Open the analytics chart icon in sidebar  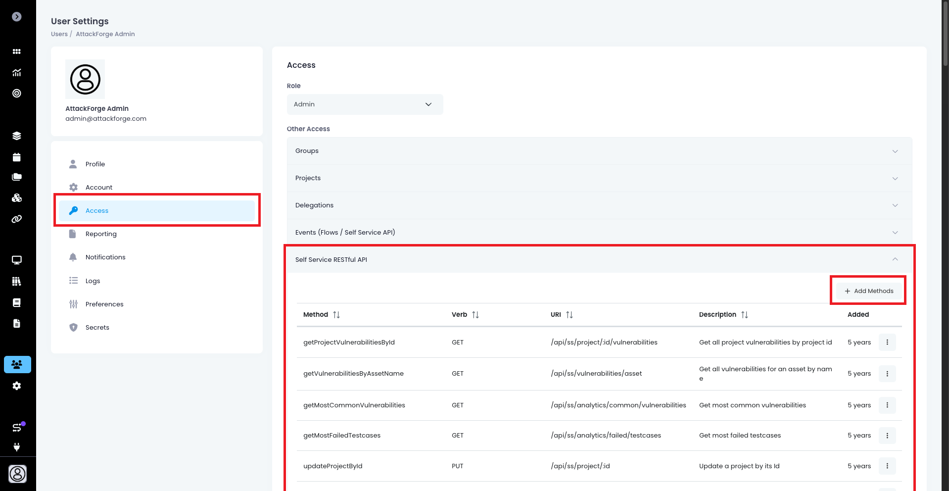pos(17,73)
